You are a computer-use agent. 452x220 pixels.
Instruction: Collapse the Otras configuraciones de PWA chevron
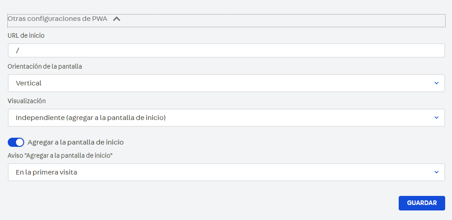click(117, 19)
